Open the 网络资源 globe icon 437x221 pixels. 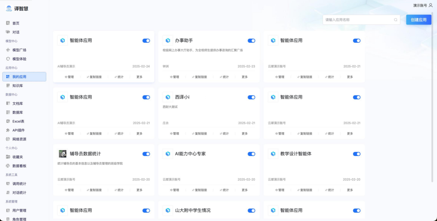tap(8, 139)
